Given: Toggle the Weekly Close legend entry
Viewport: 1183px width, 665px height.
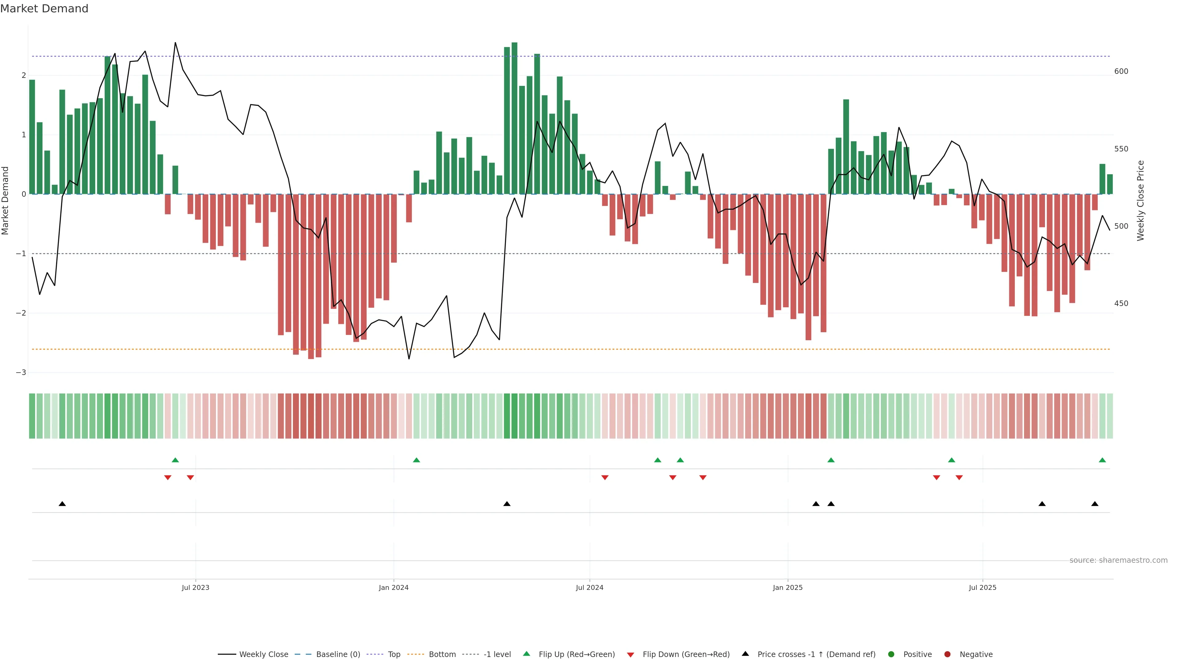Looking at the screenshot, I should 264,654.
